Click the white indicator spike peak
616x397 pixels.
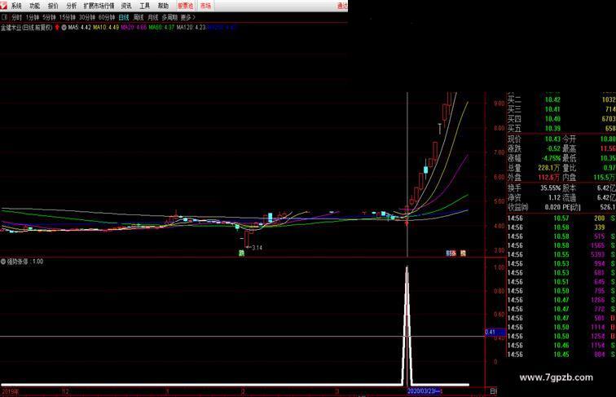point(407,267)
